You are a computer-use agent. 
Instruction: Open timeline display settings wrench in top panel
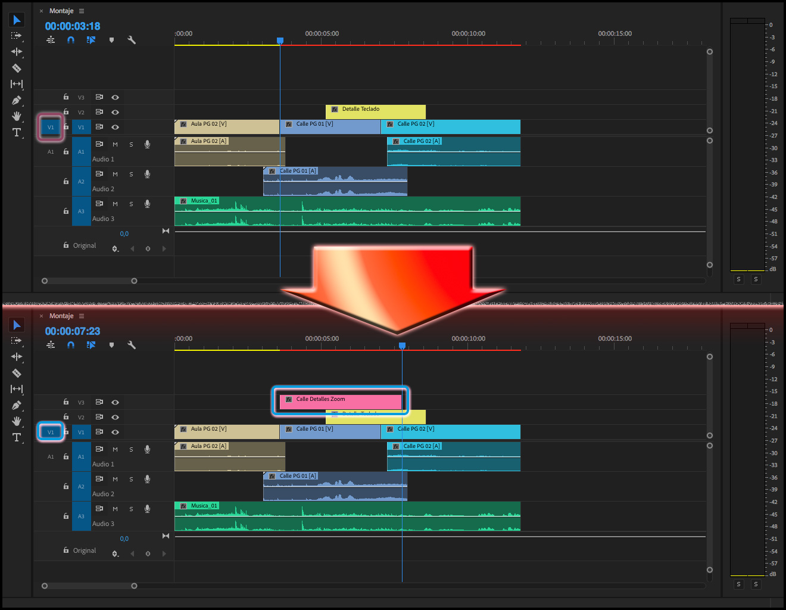coord(132,40)
